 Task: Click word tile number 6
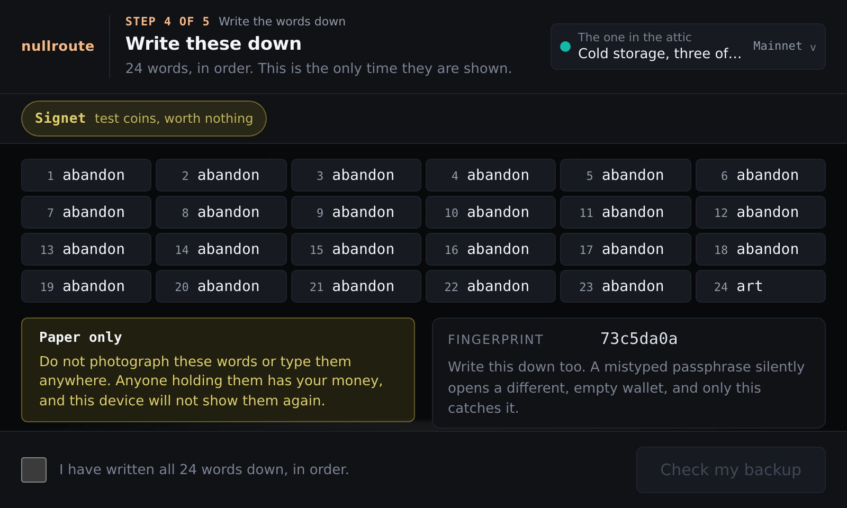point(760,175)
